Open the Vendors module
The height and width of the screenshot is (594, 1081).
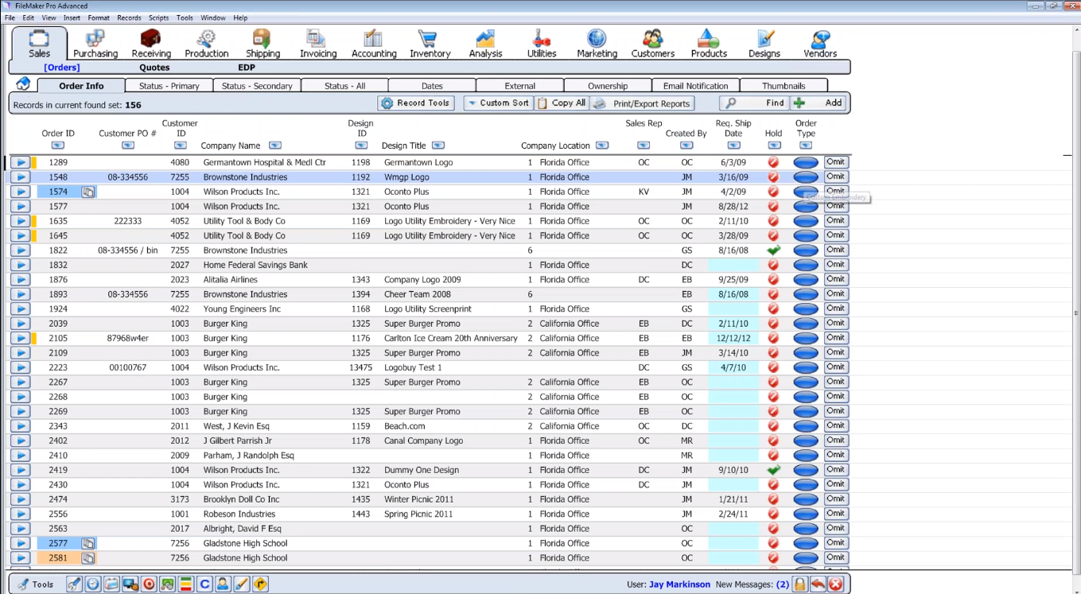pos(819,42)
